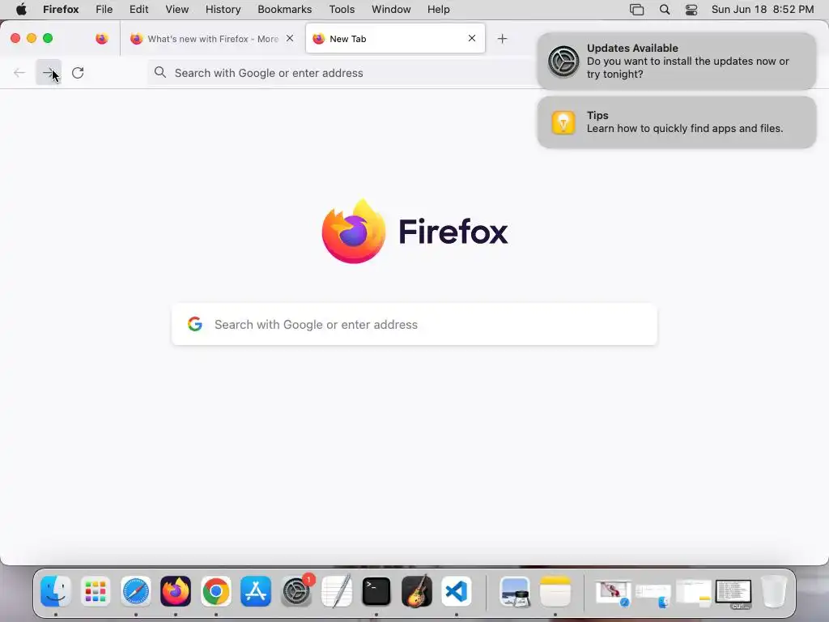Click System Preferences icon in update notification
Viewport: 829px width, 622px height.
563,62
